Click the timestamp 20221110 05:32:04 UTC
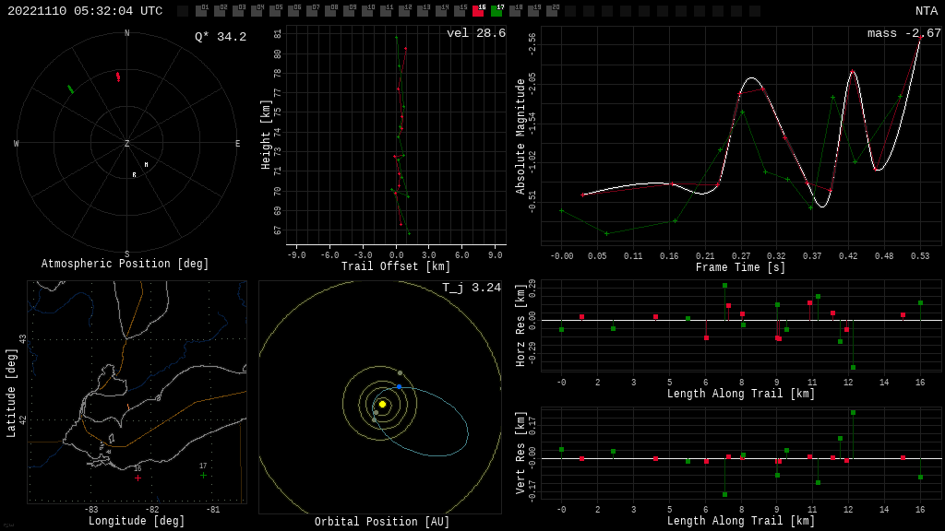 pyautogui.click(x=85, y=11)
